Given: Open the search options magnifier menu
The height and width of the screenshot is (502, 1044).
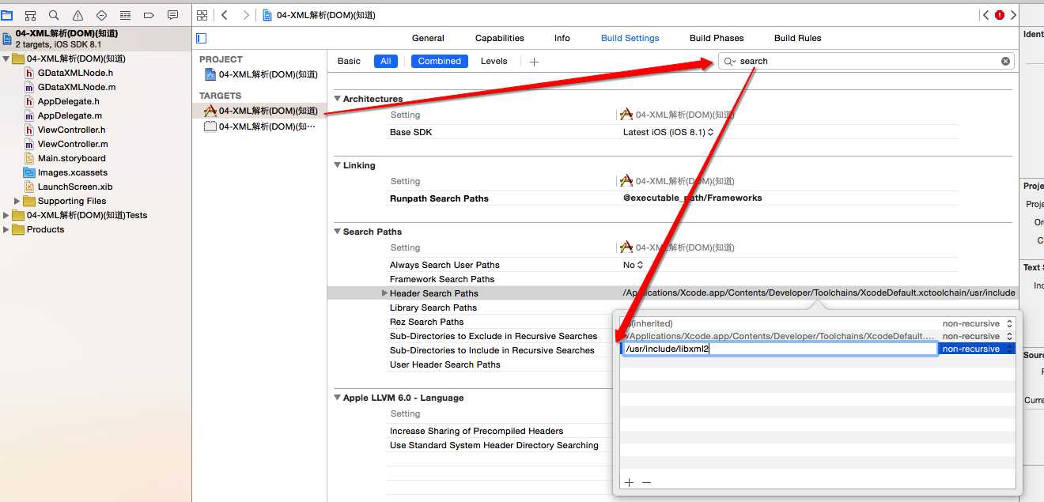Looking at the screenshot, I should click(x=729, y=61).
